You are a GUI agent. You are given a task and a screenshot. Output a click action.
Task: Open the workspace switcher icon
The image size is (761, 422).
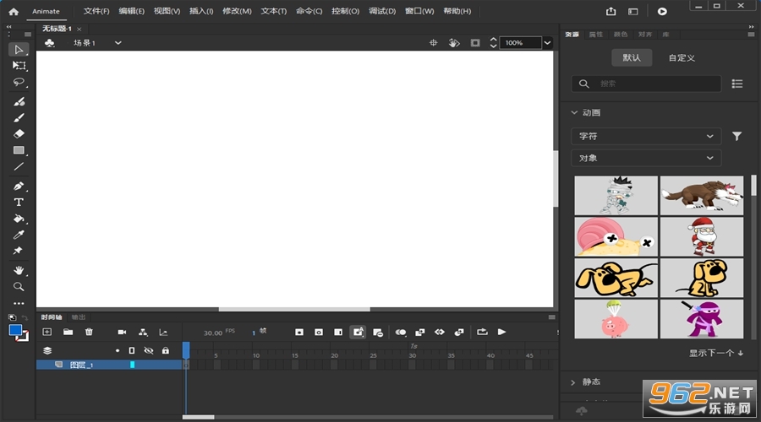pos(632,11)
